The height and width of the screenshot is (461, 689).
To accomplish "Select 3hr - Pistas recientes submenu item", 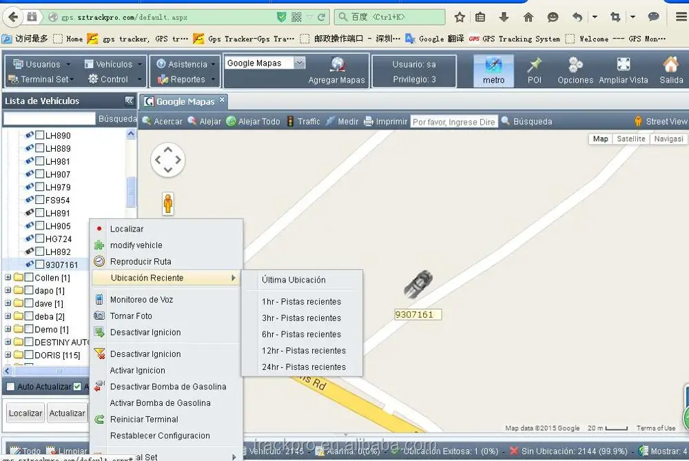I will [x=301, y=318].
